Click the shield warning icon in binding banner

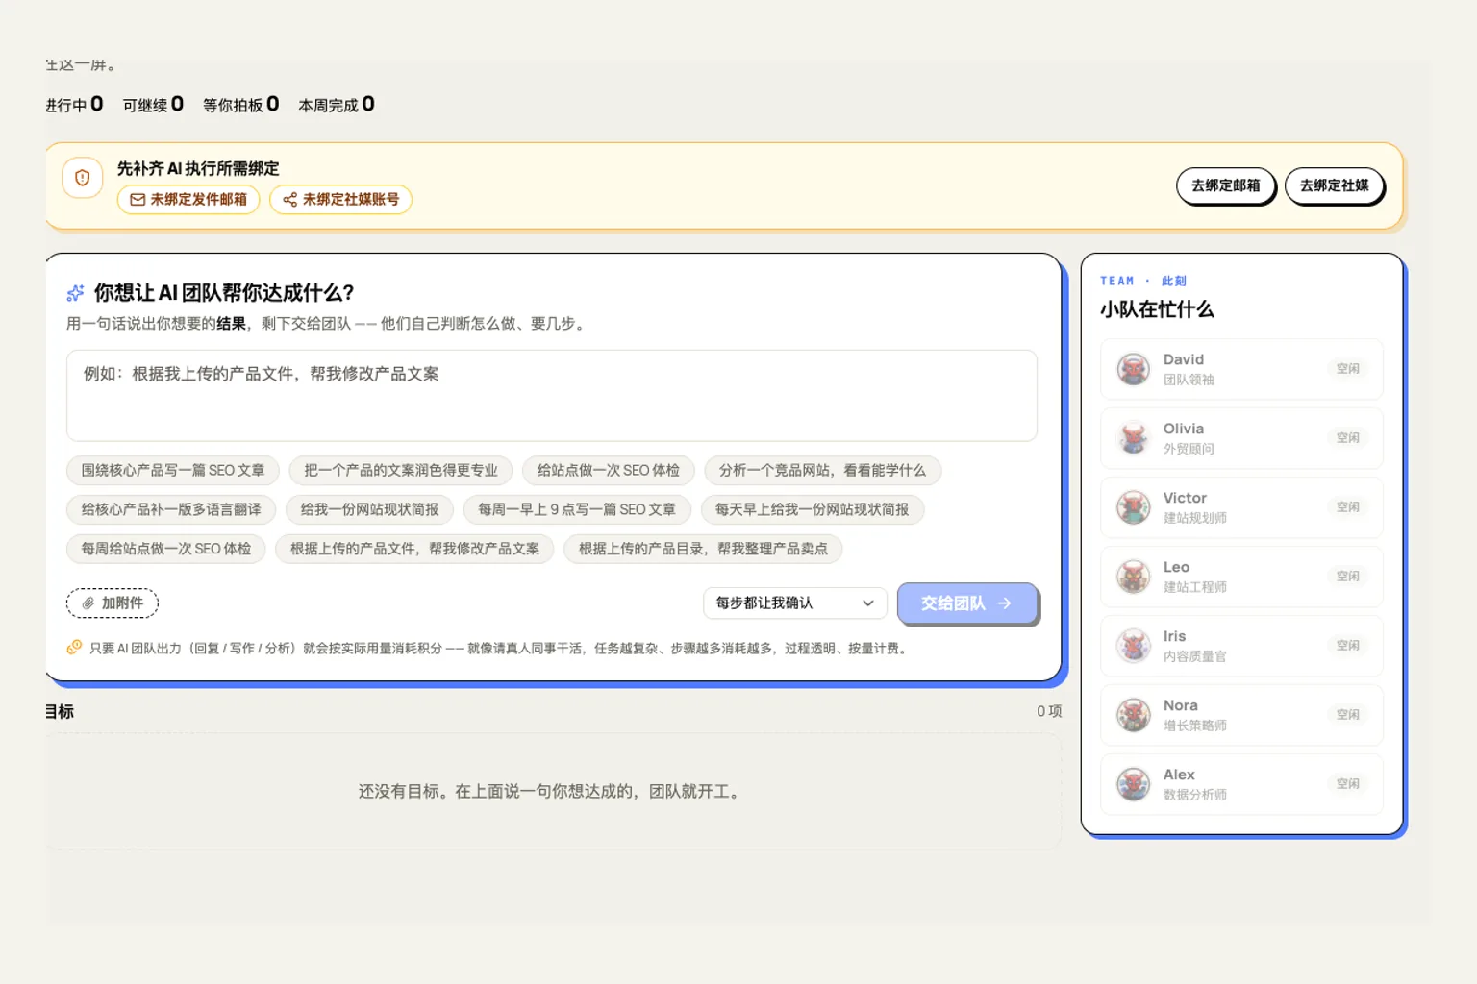coord(83,178)
